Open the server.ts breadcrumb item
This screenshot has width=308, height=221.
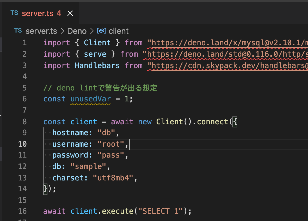(x=41, y=31)
